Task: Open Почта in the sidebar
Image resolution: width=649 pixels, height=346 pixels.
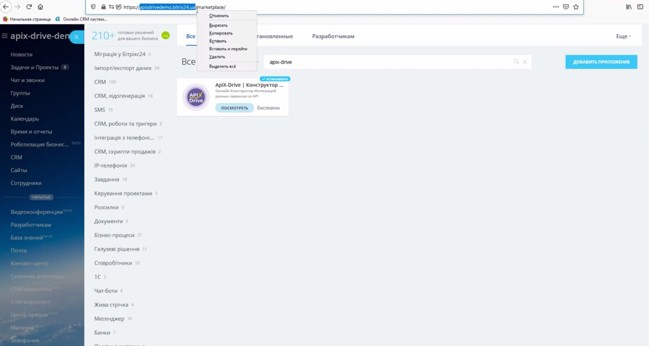Action: tap(18, 250)
